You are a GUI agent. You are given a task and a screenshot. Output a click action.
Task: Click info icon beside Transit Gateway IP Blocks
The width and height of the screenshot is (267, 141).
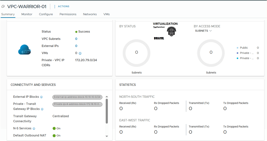pyautogui.click(x=42, y=109)
